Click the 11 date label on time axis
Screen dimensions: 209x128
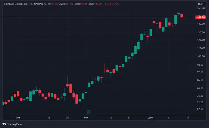click(169, 118)
